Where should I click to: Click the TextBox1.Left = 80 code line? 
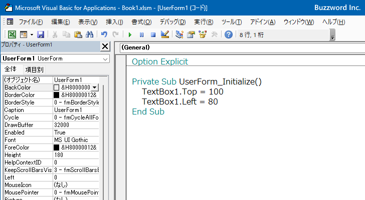click(179, 101)
